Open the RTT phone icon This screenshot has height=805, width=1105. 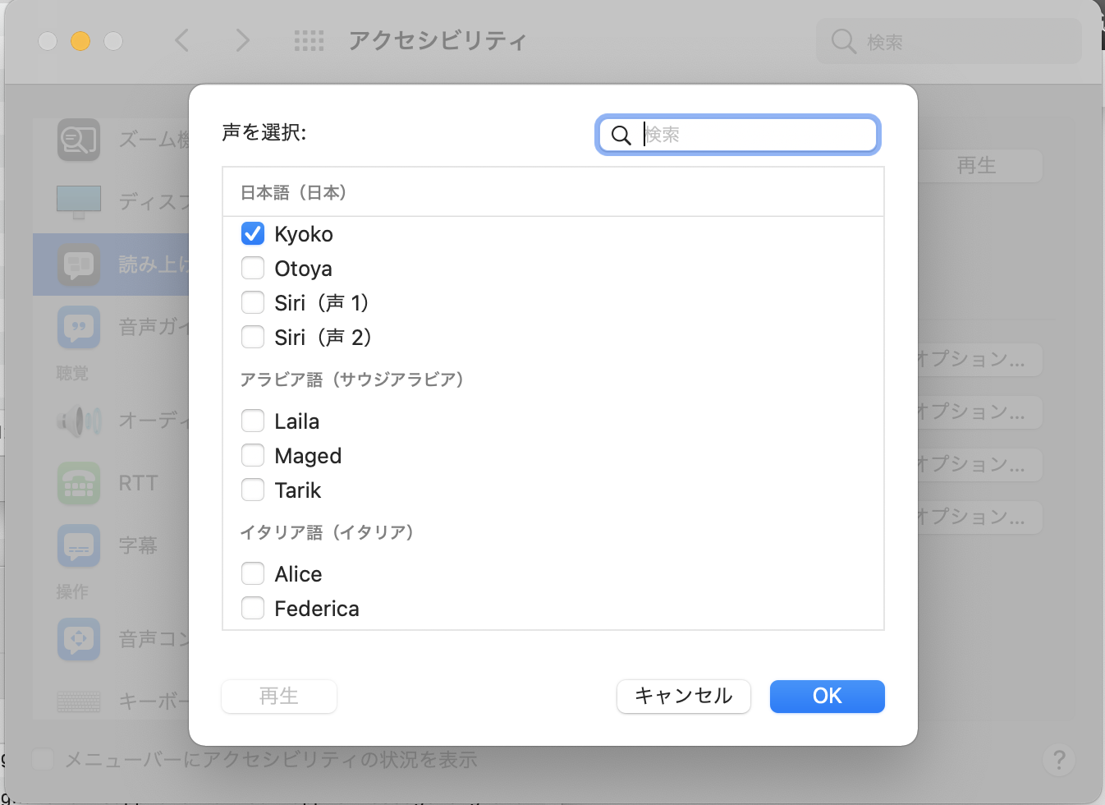[x=79, y=483]
